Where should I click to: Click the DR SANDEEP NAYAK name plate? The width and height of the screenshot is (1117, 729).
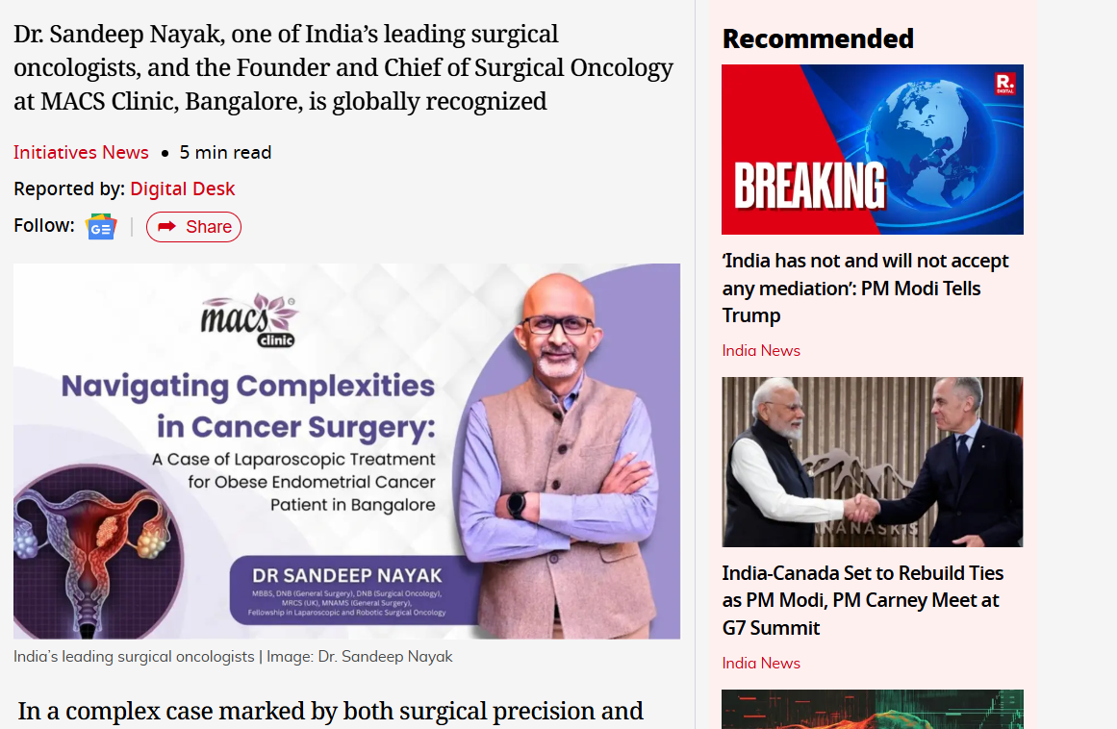point(347,591)
